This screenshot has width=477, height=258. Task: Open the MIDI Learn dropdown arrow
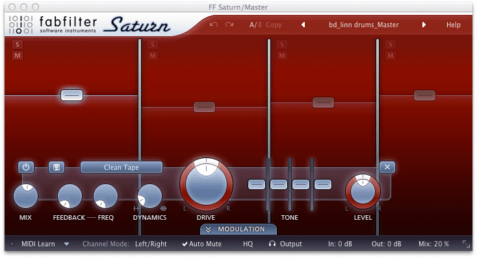coord(67,244)
